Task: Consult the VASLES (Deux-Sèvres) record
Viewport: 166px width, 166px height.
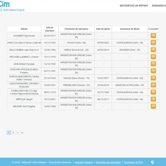Action: pyautogui.click(x=153, y=78)
